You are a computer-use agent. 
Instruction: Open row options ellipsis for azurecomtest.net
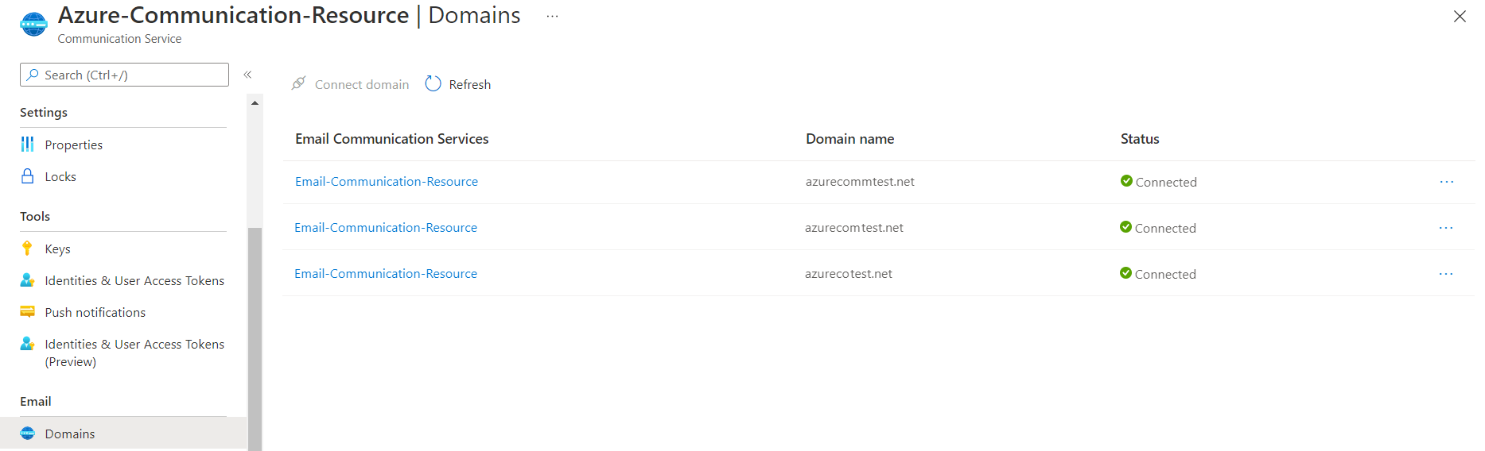1446,228
